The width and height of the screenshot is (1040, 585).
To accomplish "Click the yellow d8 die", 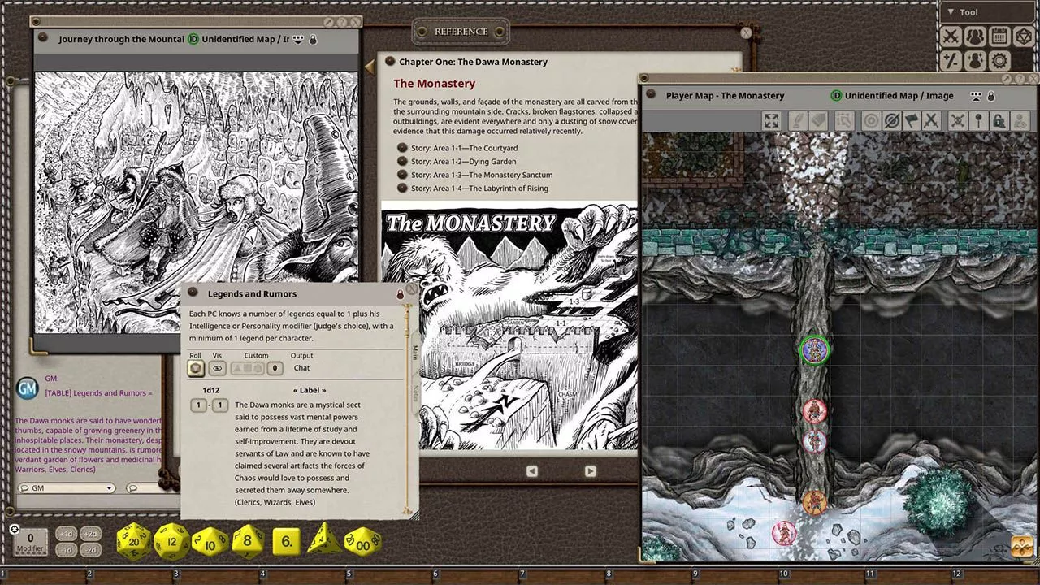I will (x=248, y=541).
